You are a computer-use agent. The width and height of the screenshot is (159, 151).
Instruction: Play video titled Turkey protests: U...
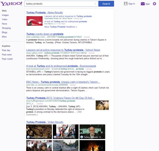tap(92, 132)
